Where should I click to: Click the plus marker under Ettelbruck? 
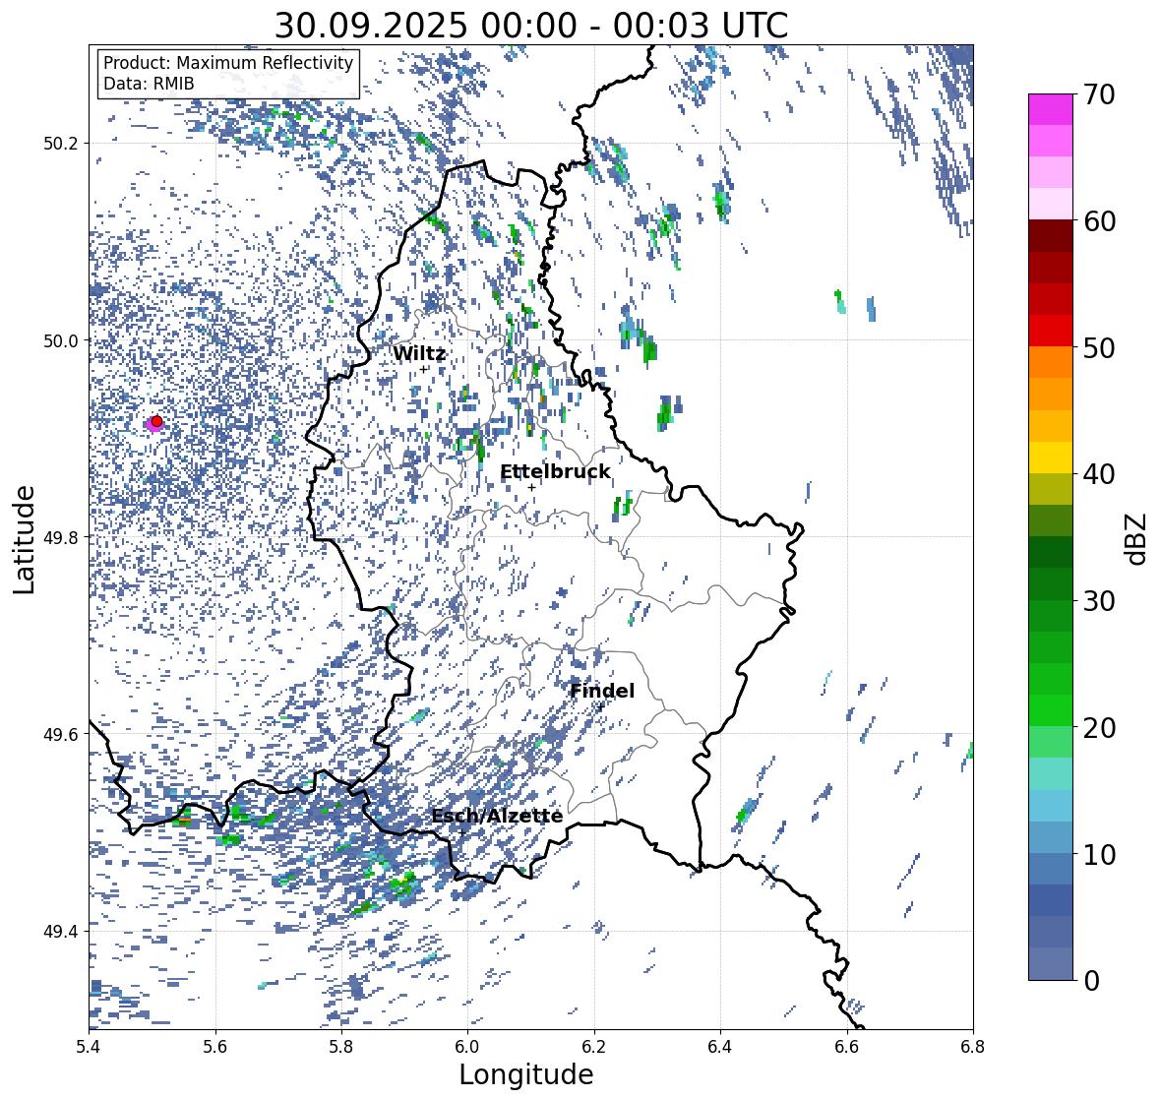coord(531,487)
